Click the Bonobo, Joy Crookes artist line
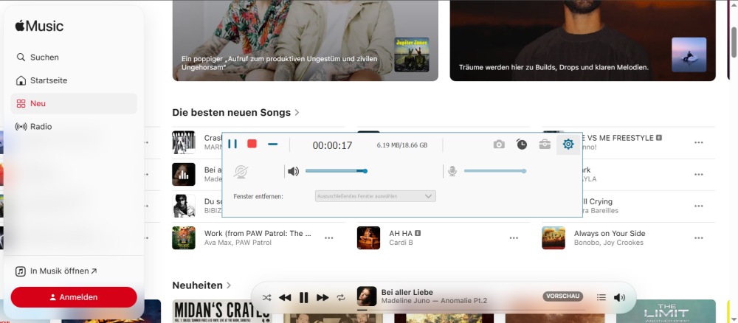The height and width of the screenshot is (323, 738). click(609, 243)
